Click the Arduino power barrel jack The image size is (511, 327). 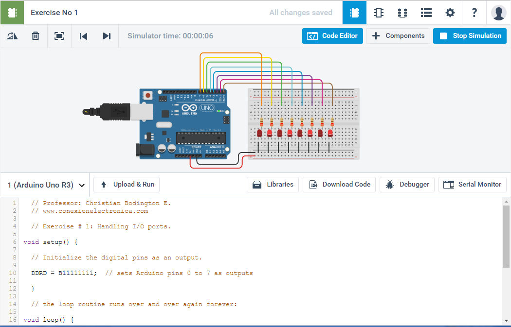[x=145, y=150]
